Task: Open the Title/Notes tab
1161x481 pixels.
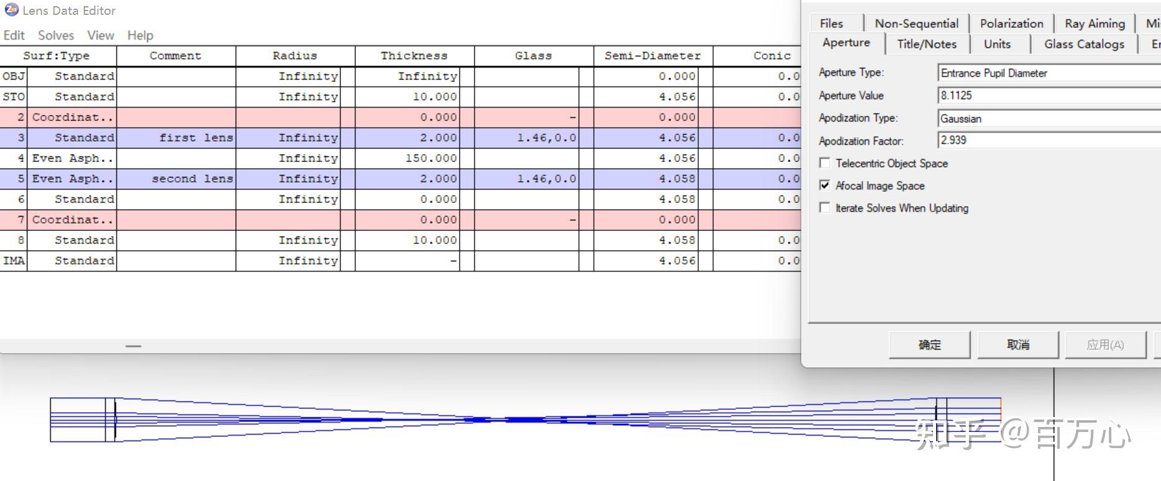Action: (927, 44)
